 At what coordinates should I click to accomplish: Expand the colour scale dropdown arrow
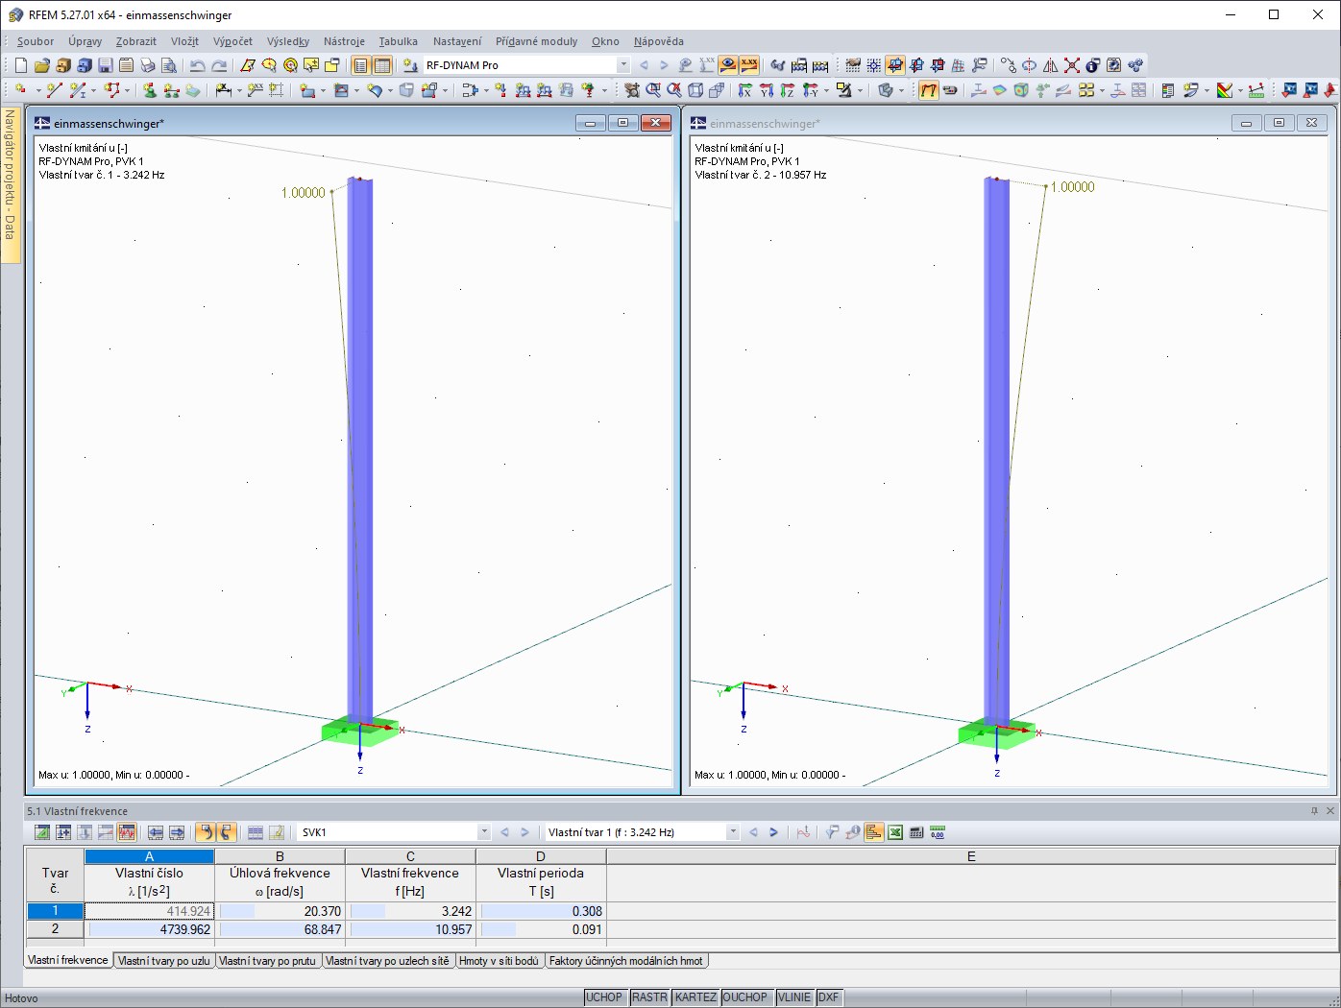(x=1240, y=90)
